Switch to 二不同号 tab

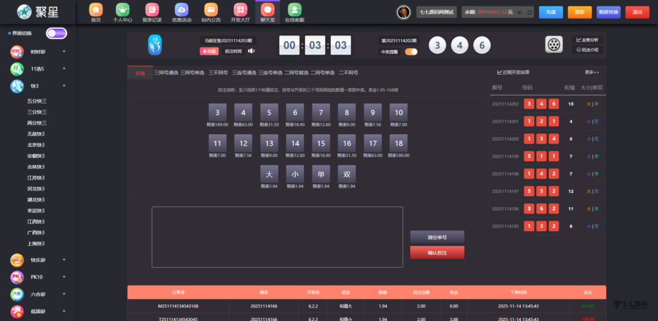tap(348, 73)
